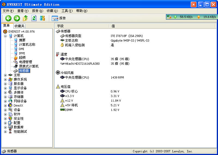Open the 工具(T) menu
The height and width of the screenshot is (155, 218).
click(x=67, y=11)
